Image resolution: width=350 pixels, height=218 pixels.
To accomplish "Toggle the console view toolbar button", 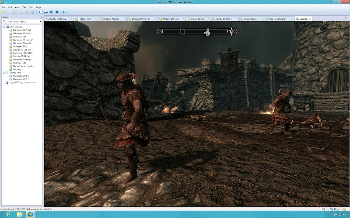I will click(65, 12).
